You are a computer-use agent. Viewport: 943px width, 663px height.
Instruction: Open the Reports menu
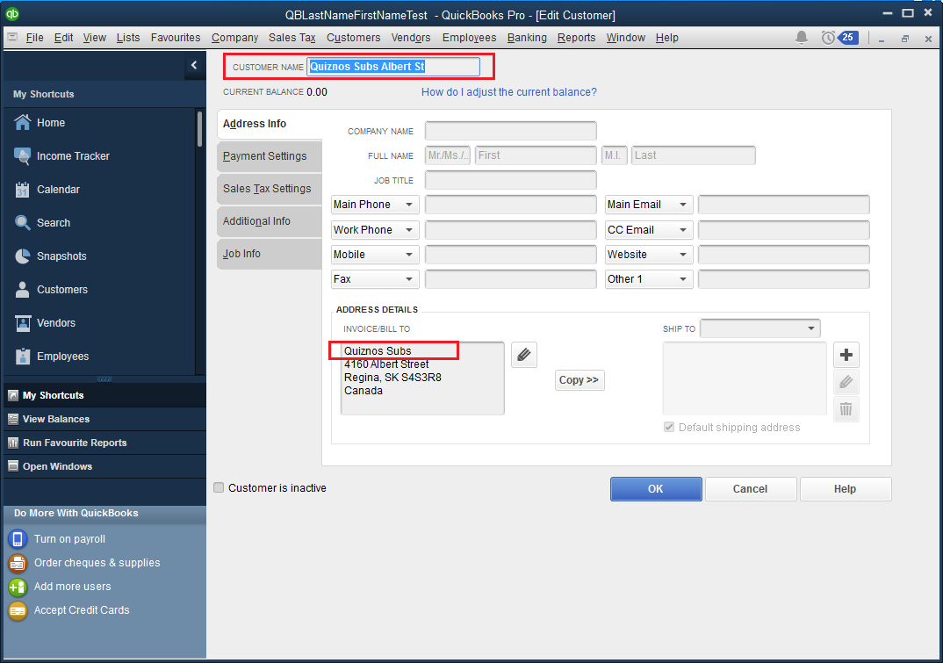click(576, 37)
